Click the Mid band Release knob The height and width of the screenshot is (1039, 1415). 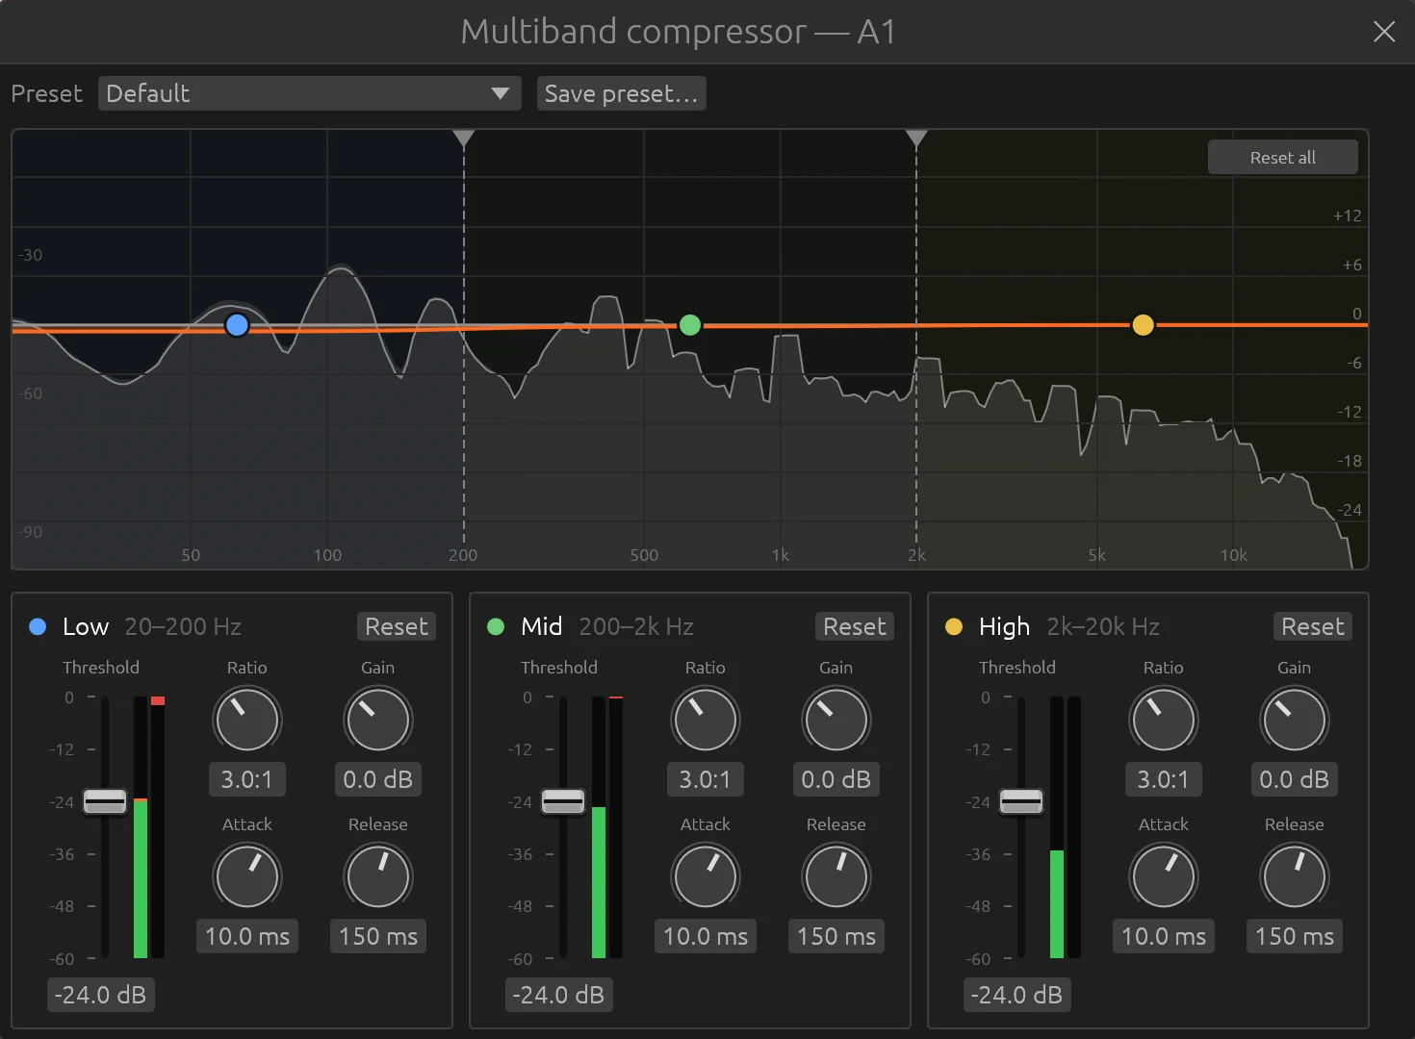pyautogui.click(x=836, y=876)
